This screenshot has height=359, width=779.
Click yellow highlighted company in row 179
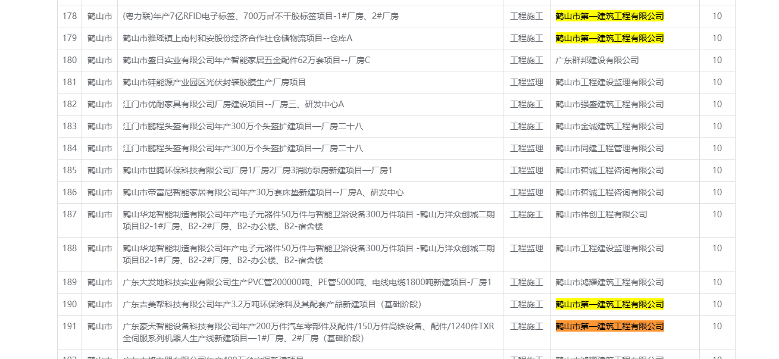[609, 38]
